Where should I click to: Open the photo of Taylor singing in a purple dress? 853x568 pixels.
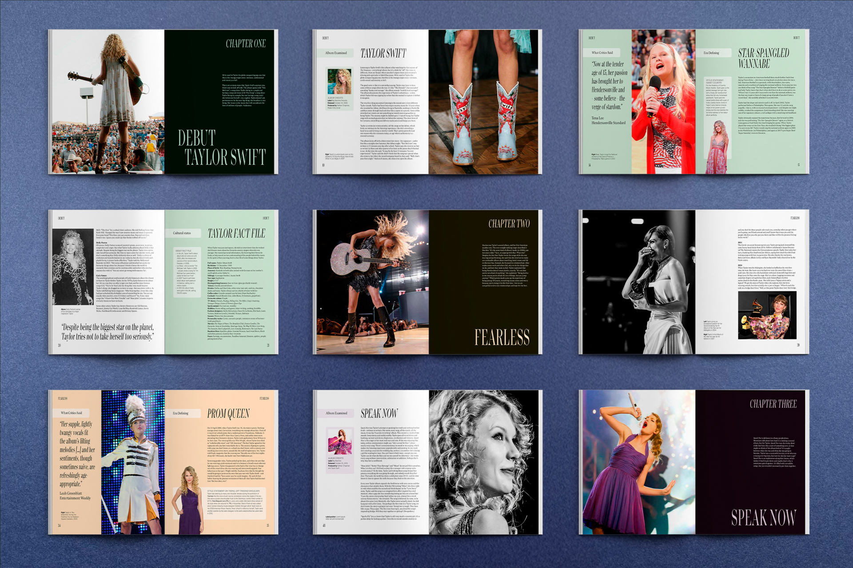(639, 462)
